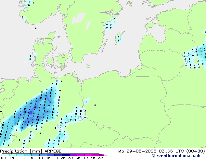
Task: Click the '0.5' scale label
Action: [11, 158]
